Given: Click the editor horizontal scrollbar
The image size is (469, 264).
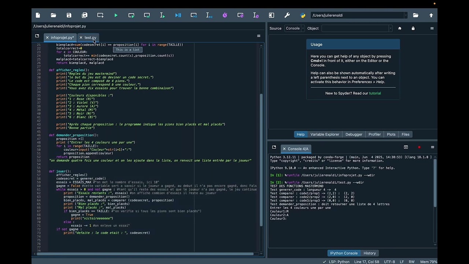Looking at the screenshot, I should [x=145, y=254].
